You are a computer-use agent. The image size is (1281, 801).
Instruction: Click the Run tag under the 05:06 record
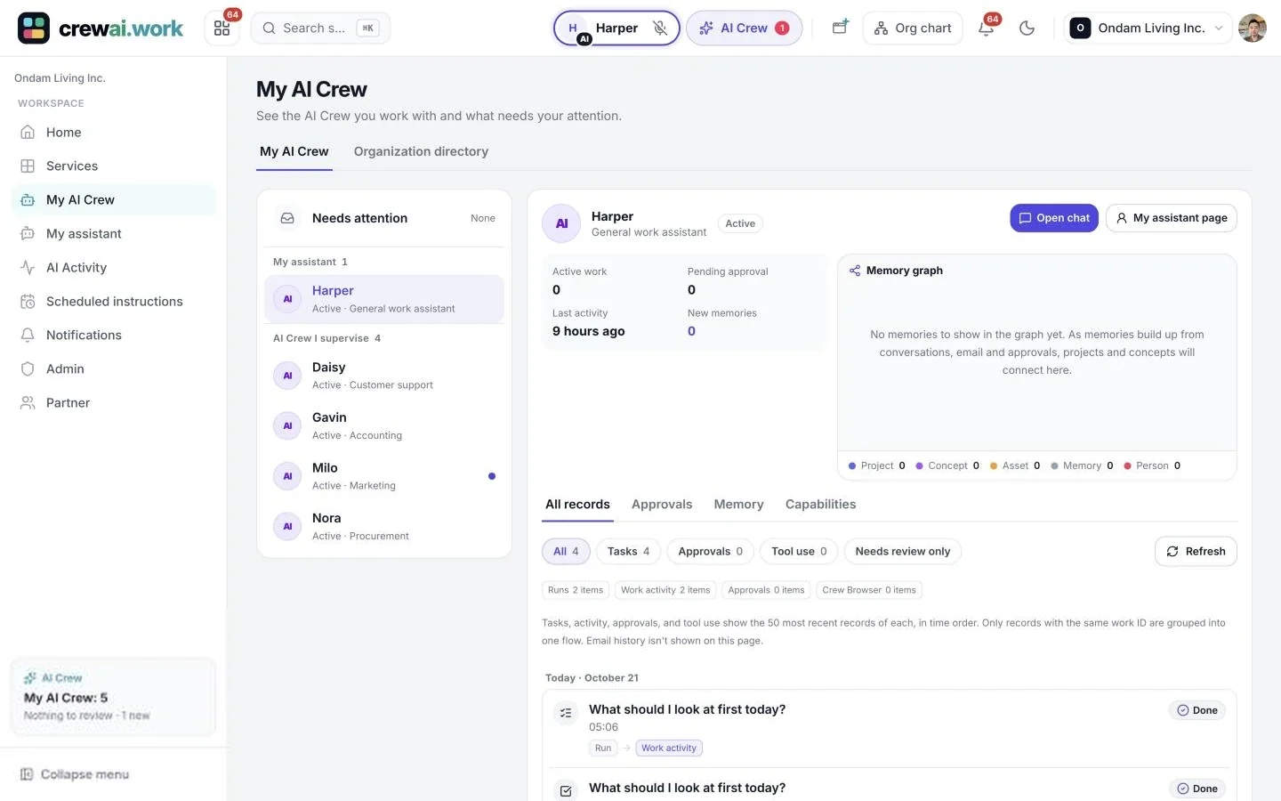pos(603,748)
